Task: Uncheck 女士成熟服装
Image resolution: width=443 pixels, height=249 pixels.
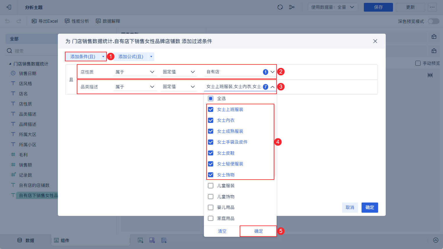Action: point(211,131)
